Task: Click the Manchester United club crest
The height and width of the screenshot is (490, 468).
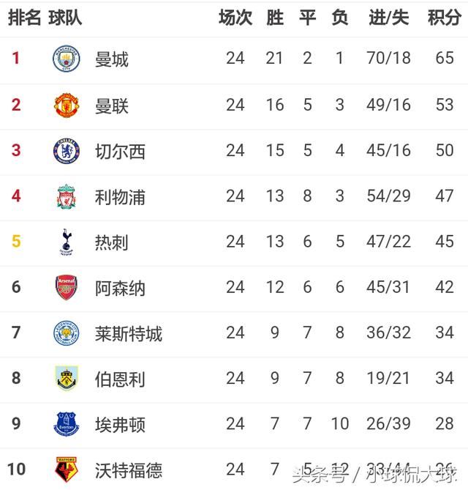Action: click(x=67, y=105)
